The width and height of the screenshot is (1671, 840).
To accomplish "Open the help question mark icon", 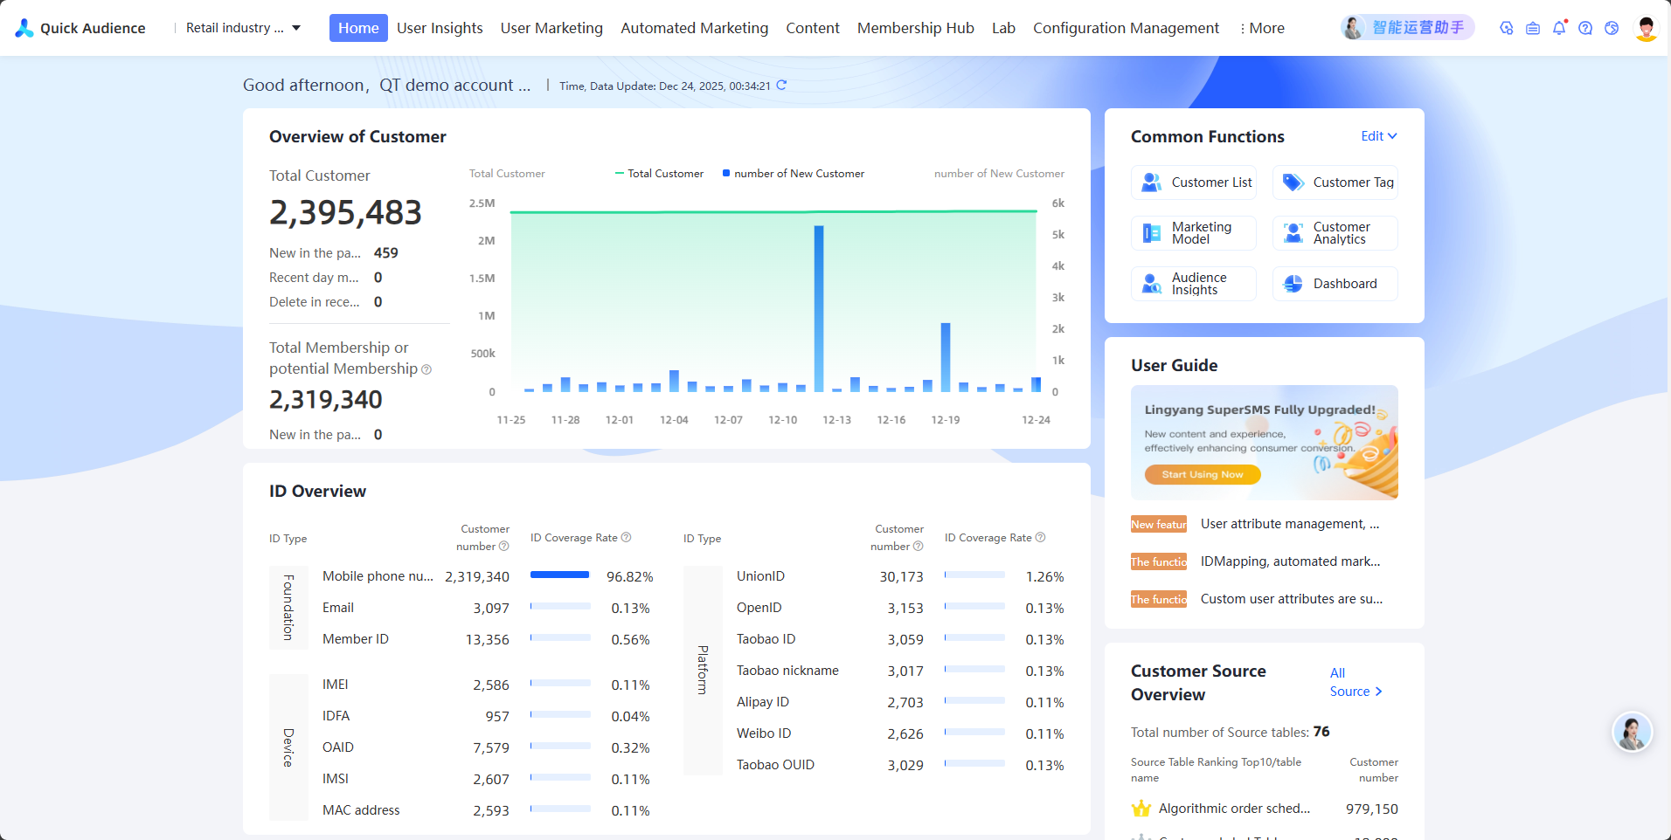I will (x=1585, y=28).
